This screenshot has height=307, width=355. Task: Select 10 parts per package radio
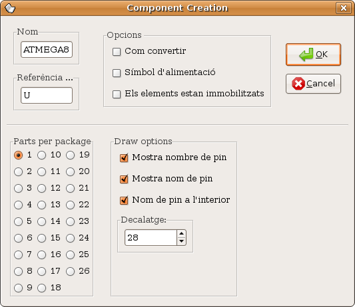pyautogui.click(x=42, y=155)
